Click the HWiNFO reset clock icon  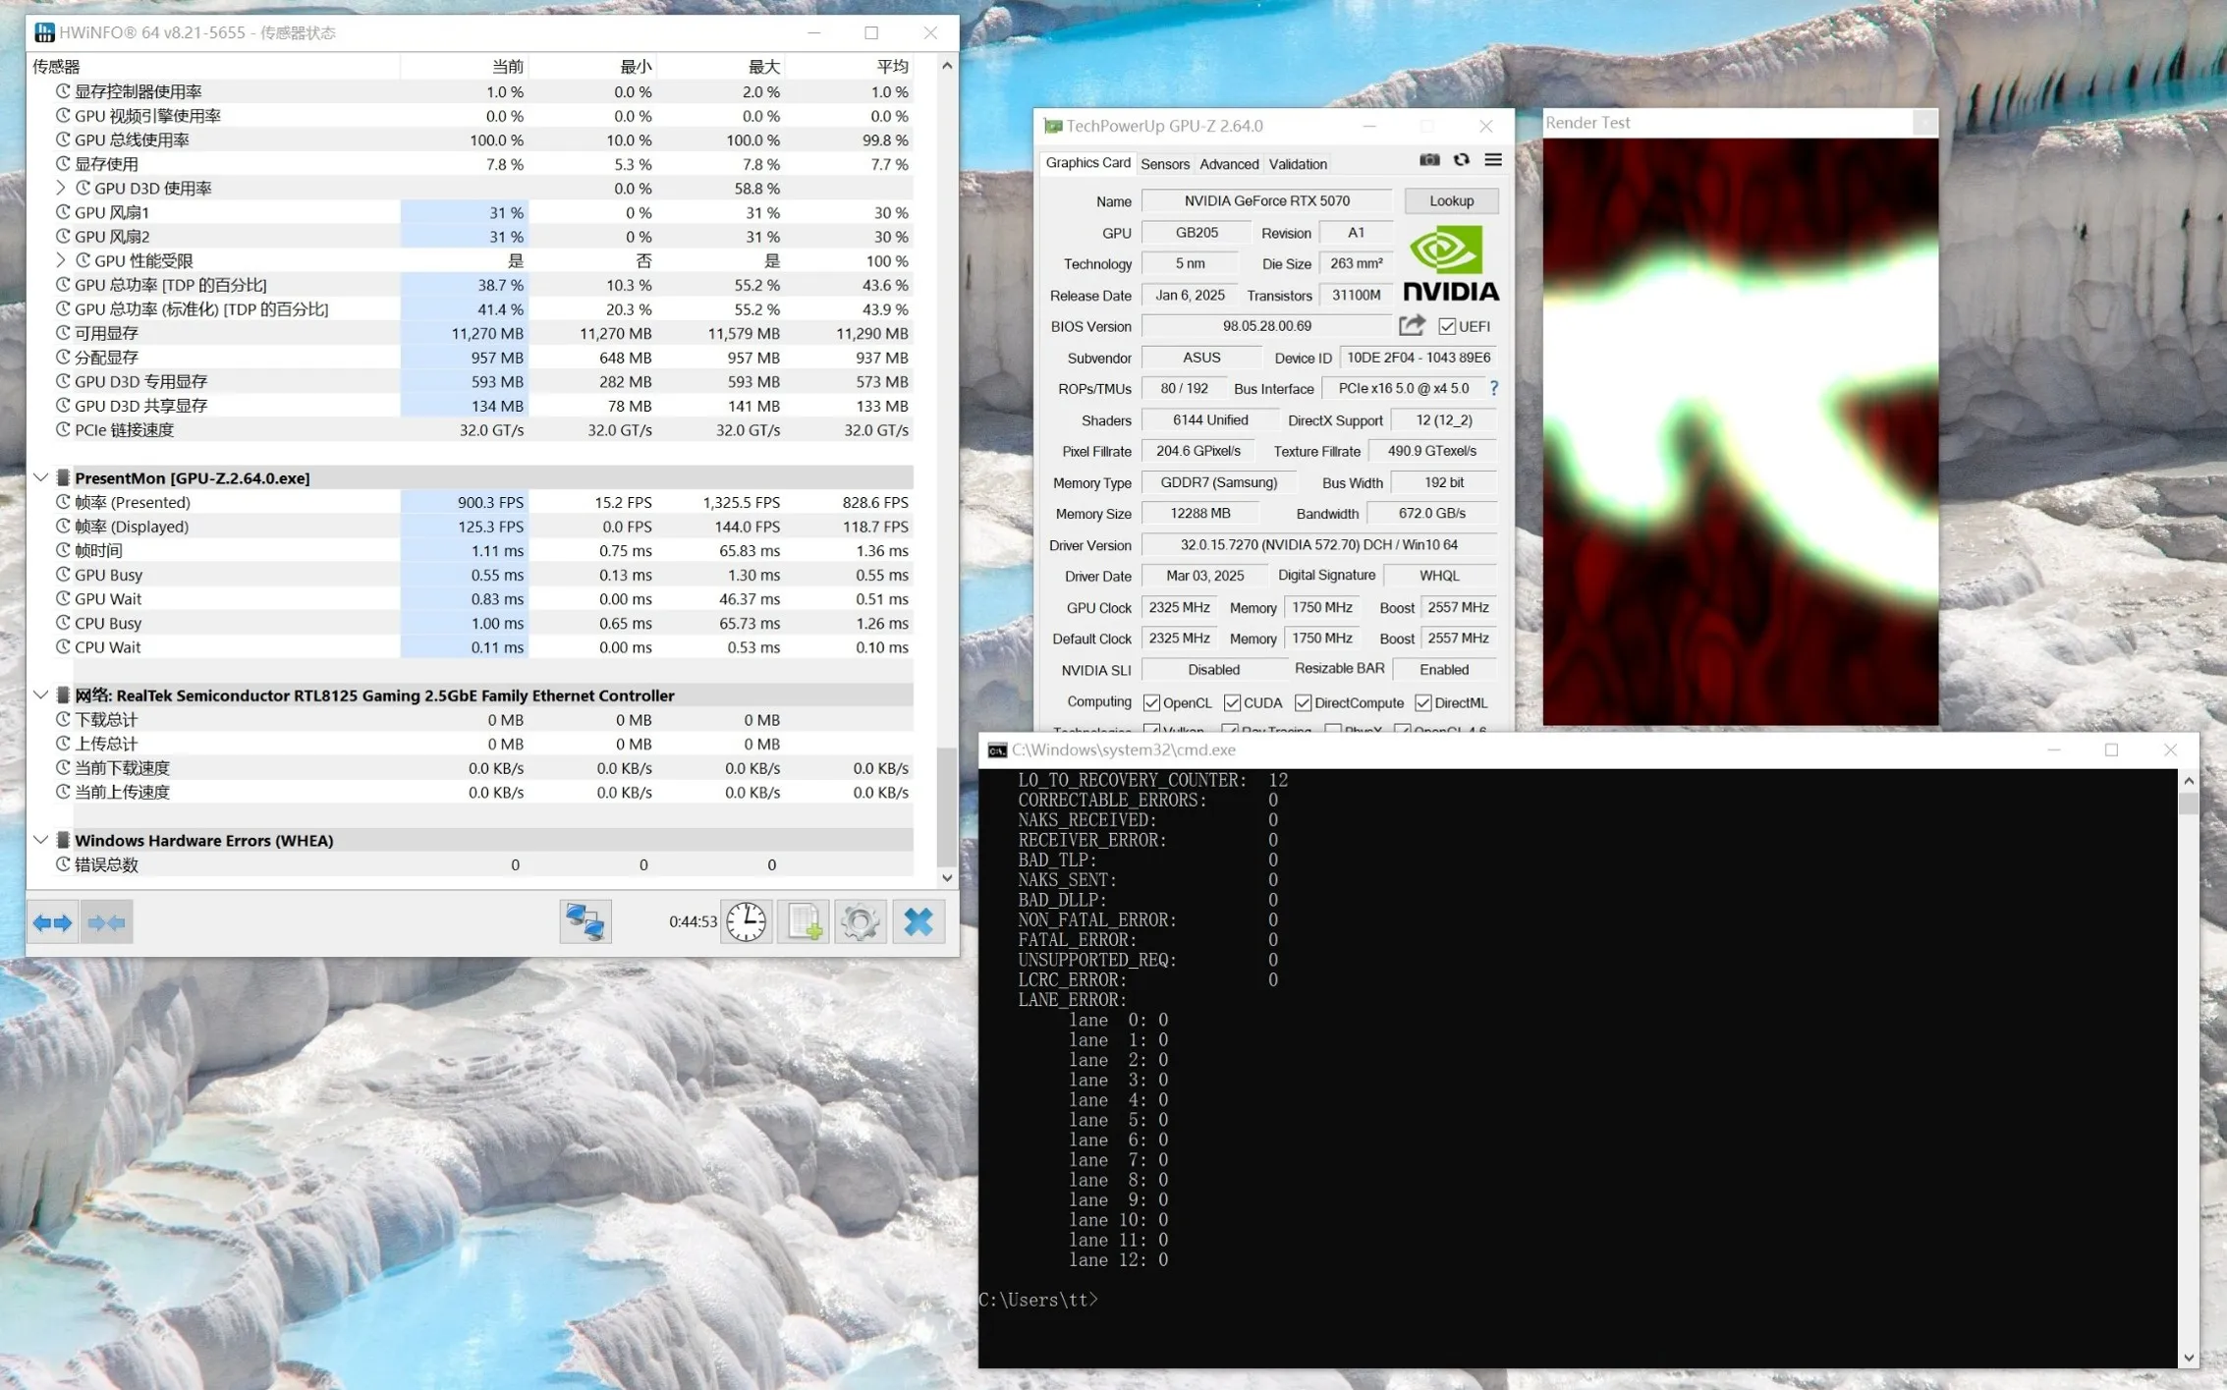click(747, 921)
